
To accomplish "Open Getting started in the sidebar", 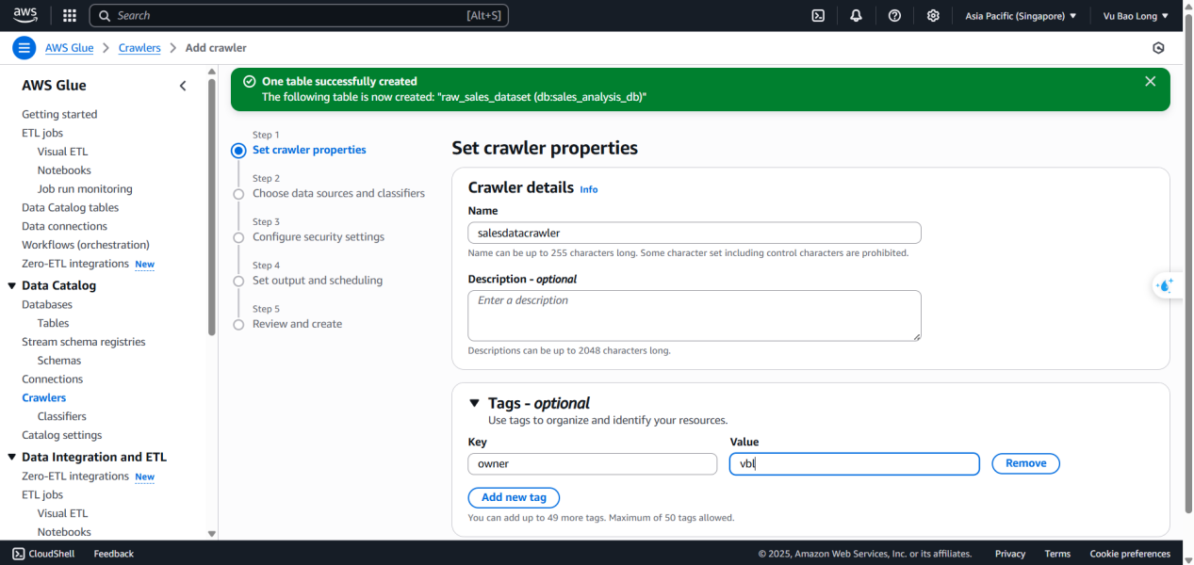I will (59, 114).
